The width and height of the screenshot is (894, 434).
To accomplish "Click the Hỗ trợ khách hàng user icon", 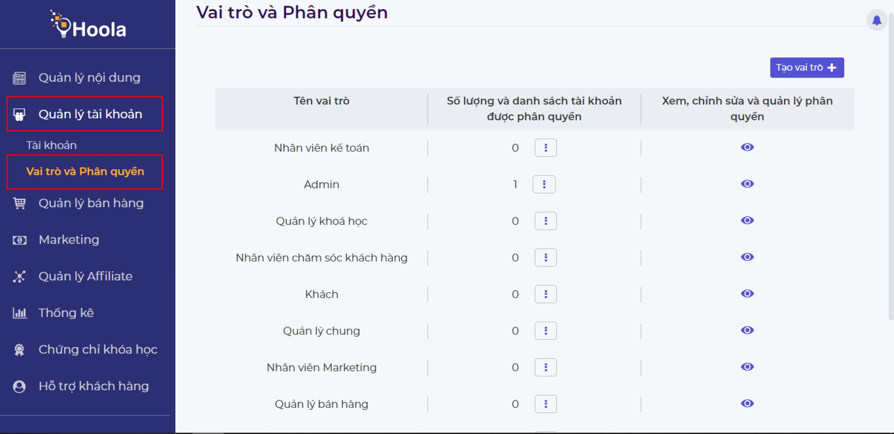I will pyautogui.click(x=19, y=386).
